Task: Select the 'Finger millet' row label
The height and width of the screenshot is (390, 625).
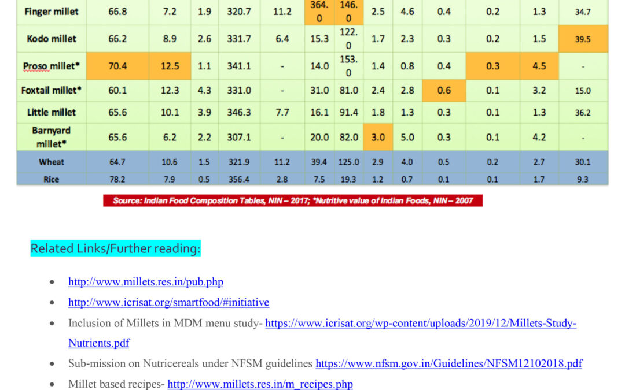Action: [52, 12]
